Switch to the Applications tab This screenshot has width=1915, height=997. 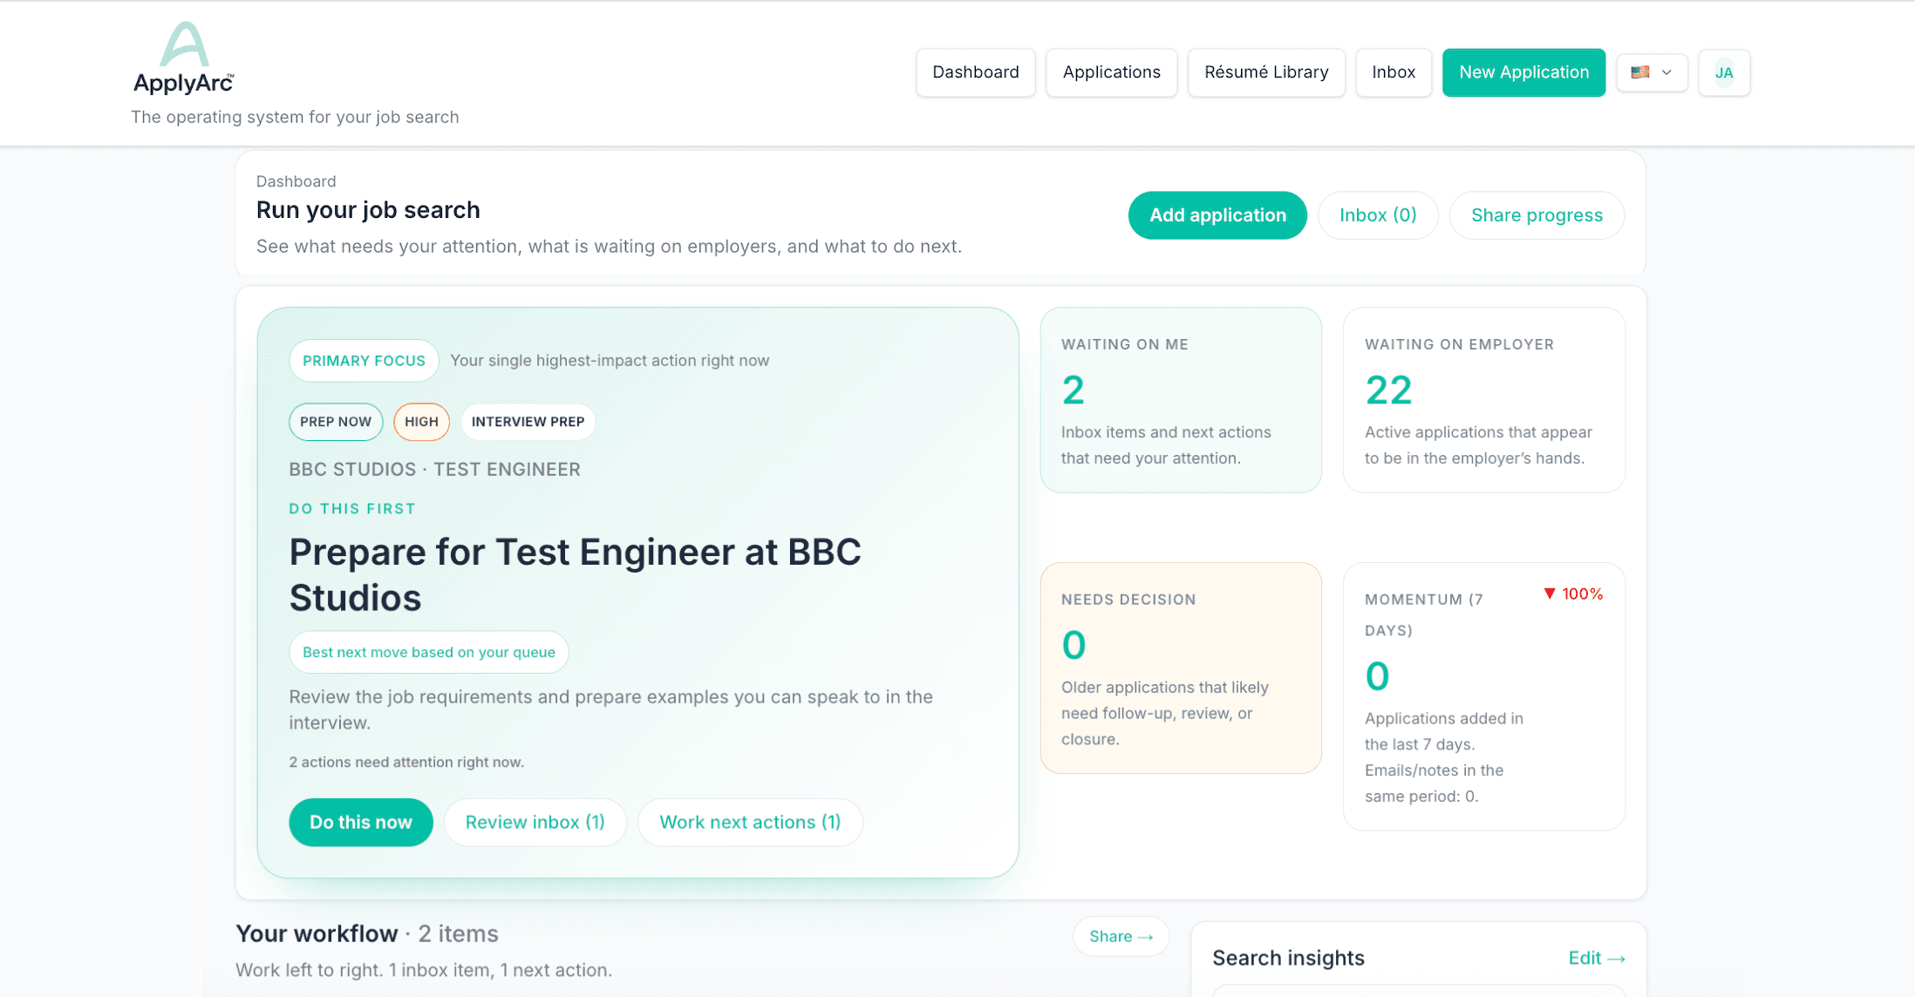pos(1111,72)
